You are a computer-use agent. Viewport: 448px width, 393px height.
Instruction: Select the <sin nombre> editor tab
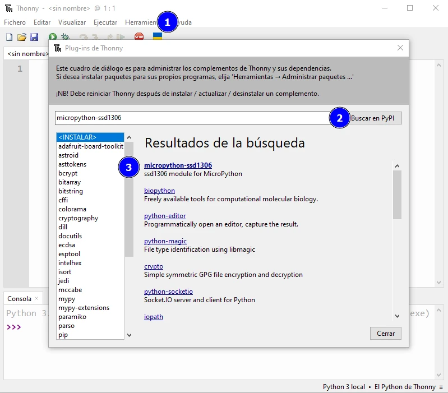[26, 54]
